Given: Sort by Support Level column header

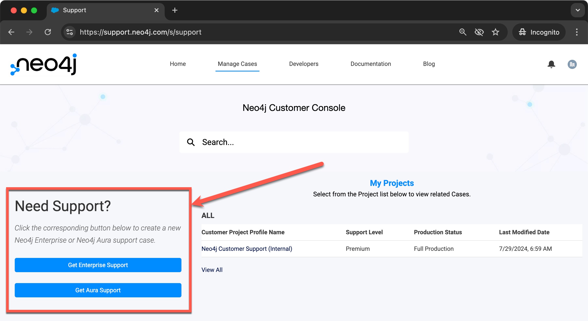Looking at the screenshot, I should click(x=364, y=232).
